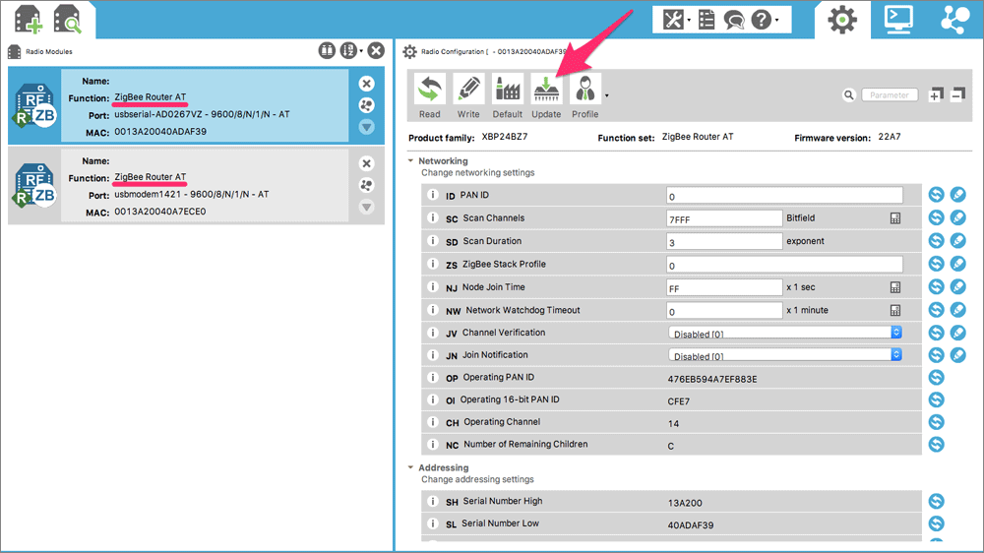Screen dimensions: 984x553
Task: Refresh the Serial Number High value
Action: (x=937, y=501)
